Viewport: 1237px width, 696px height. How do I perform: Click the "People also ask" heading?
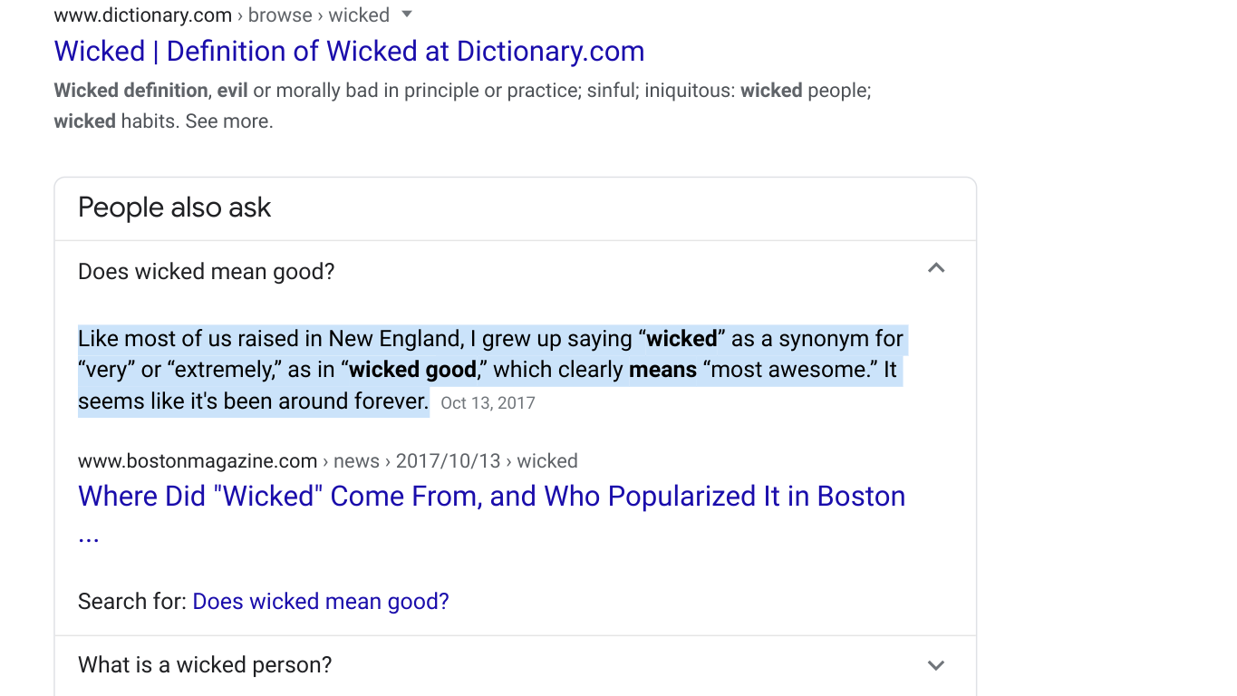(175, 208)
